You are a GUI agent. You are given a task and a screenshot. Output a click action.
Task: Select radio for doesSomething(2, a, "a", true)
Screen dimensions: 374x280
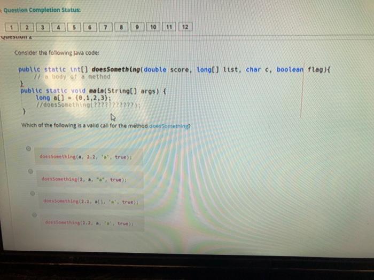30,171
